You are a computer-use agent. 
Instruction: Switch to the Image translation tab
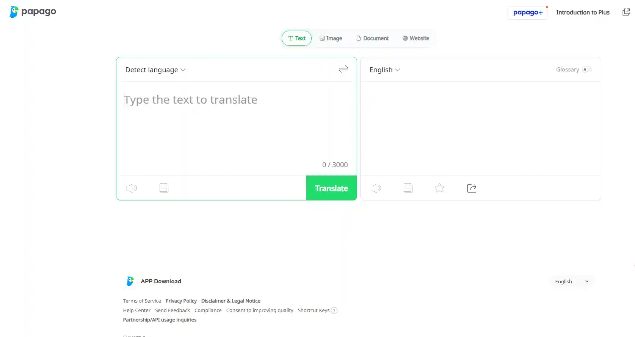click(x=331, y=38)
